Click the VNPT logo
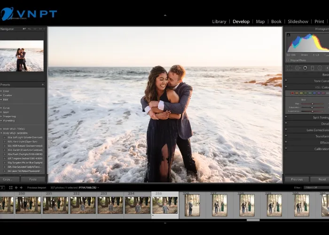The height and width of the screenshot is (235, 329). pyautogui.click(x=29, y=14)
